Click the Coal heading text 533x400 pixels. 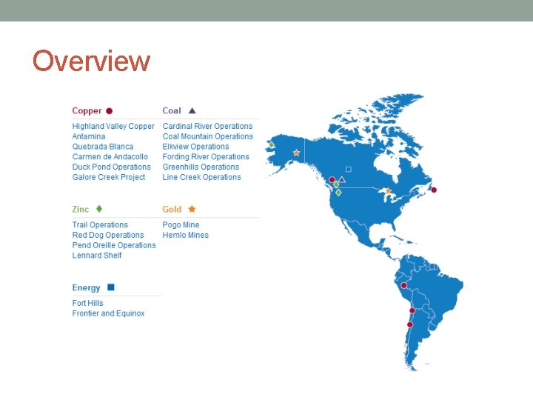point(172,110)
